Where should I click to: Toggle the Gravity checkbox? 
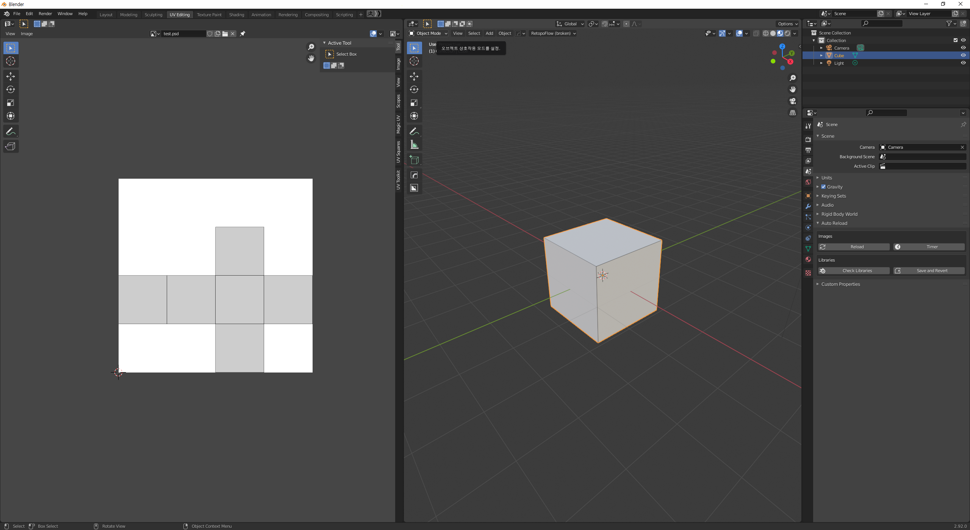823,187
